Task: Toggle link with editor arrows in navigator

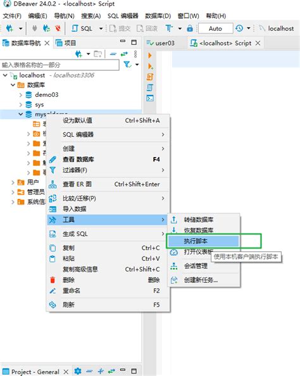Action: [x=124, y=54]
